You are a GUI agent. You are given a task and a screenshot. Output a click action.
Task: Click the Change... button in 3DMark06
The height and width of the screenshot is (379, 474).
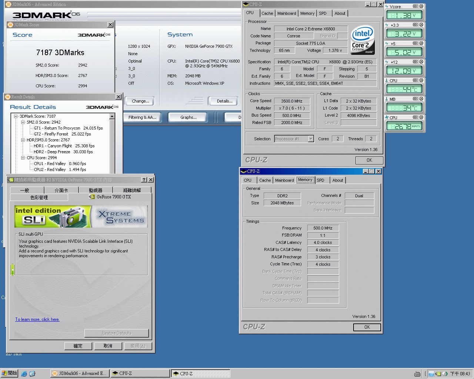(140, 101)
